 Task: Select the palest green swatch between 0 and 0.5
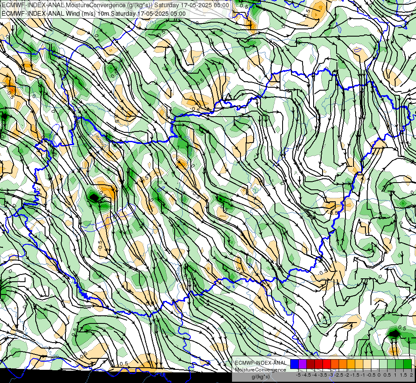[x=383, y=364]
